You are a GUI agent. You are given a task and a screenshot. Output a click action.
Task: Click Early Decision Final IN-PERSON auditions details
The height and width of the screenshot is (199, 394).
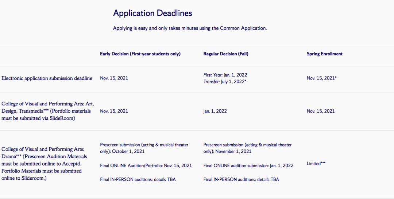point(138,179)
